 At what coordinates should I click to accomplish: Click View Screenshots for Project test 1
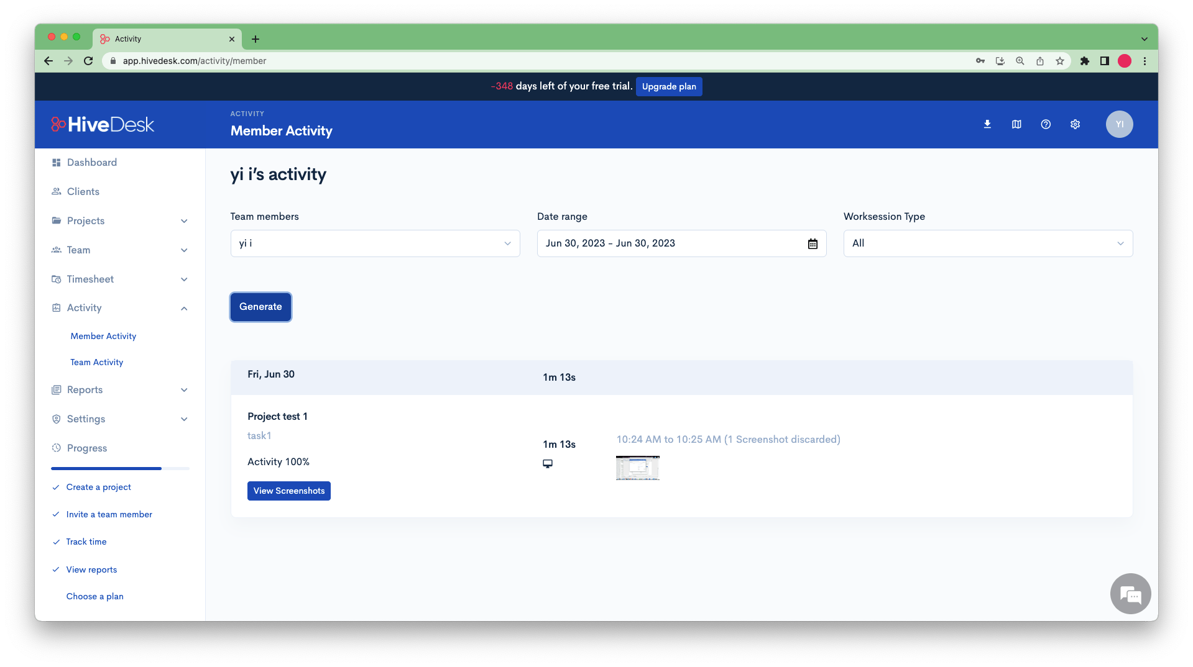click(x=288, y=491)
